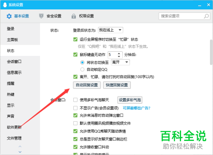Image resolution: width=213 pixels, height=155 pixels.
Task: Enable 默认使用腾讯视频播放视频文件 checkbox
Action: tap(75, 123)
